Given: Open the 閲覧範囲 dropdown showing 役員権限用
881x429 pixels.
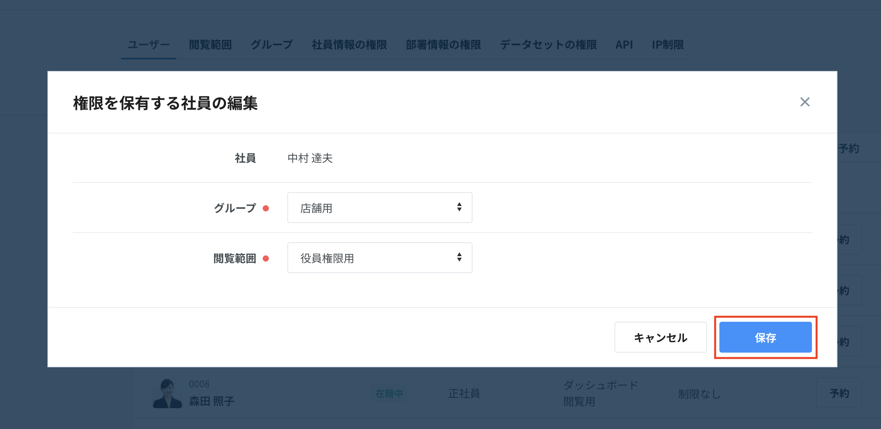Looking at the screenshot, I should [379, 258].
